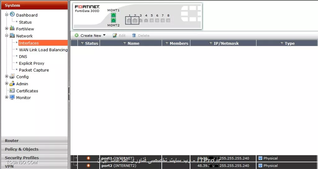
Task: Click the Delete button label
Action: pos(143,35)
